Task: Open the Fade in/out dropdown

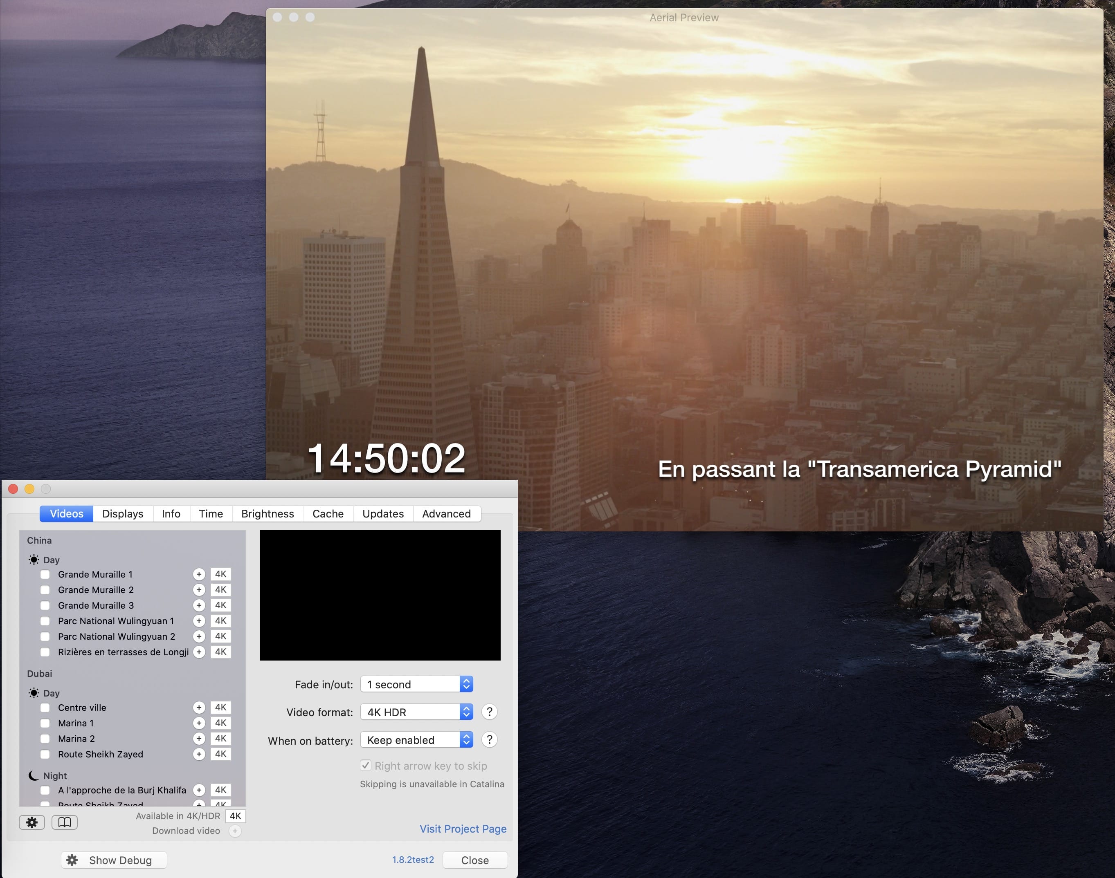Action: pos(416,684)
